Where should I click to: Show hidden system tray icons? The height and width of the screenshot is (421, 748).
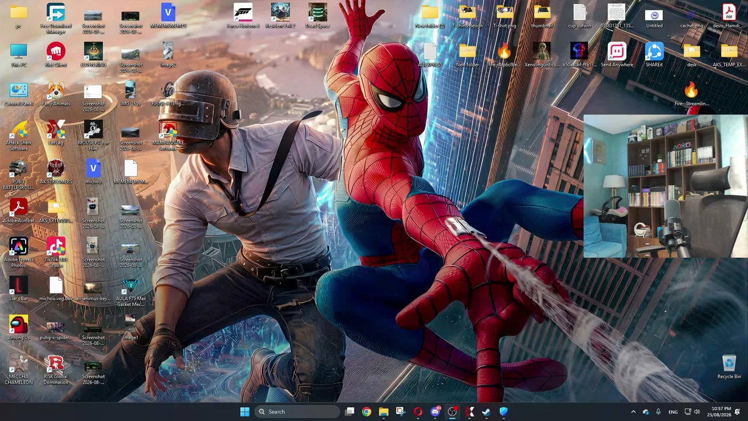pos(633,412)
